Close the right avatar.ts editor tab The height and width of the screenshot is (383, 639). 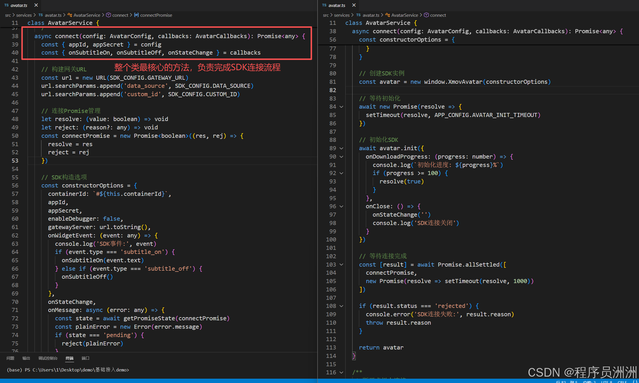click(x=354, y=5)
